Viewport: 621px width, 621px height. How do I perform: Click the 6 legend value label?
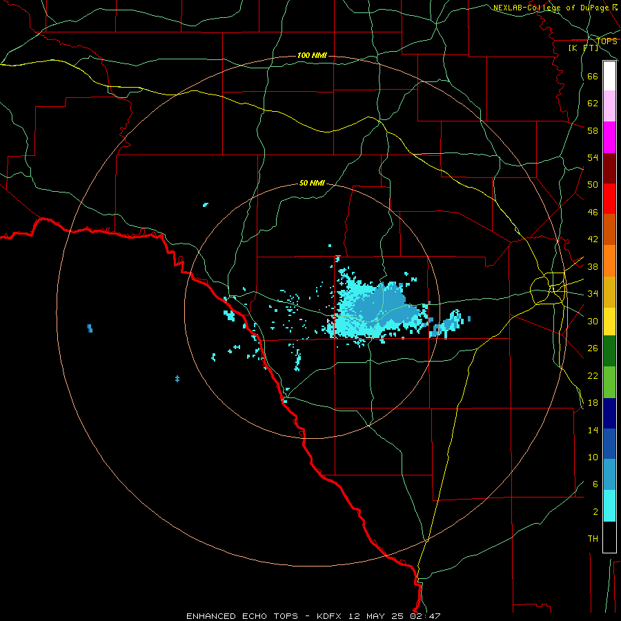coord(595,484)
